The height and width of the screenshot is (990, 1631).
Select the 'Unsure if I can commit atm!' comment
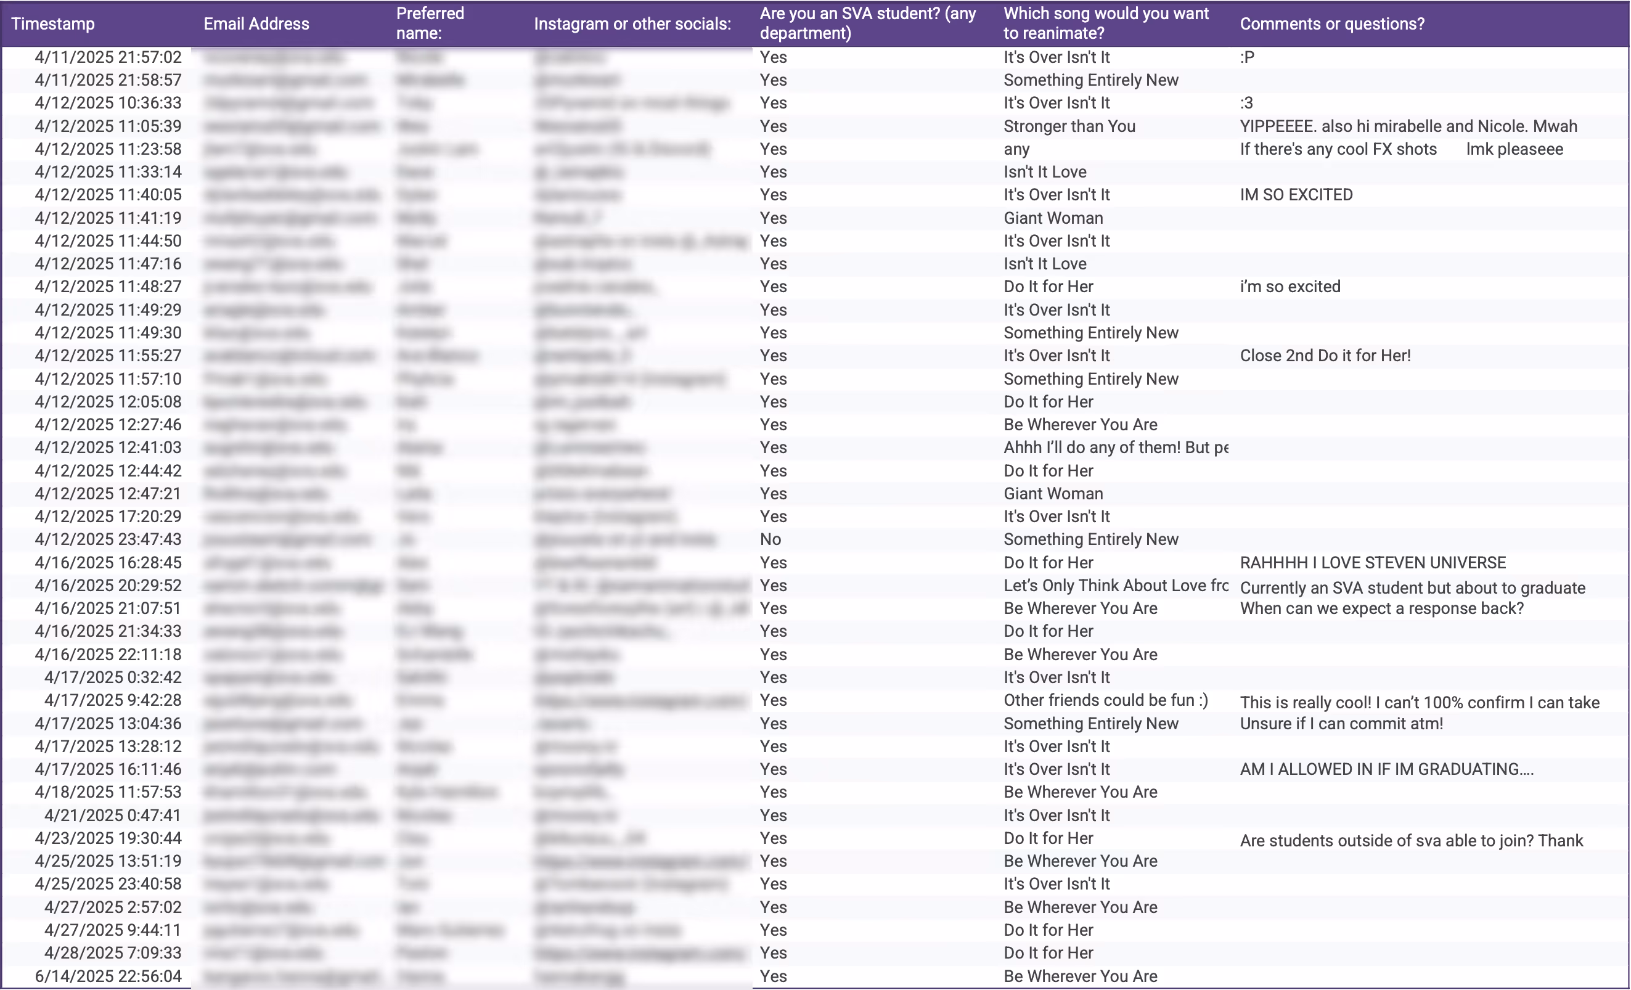pos(1341,723)
